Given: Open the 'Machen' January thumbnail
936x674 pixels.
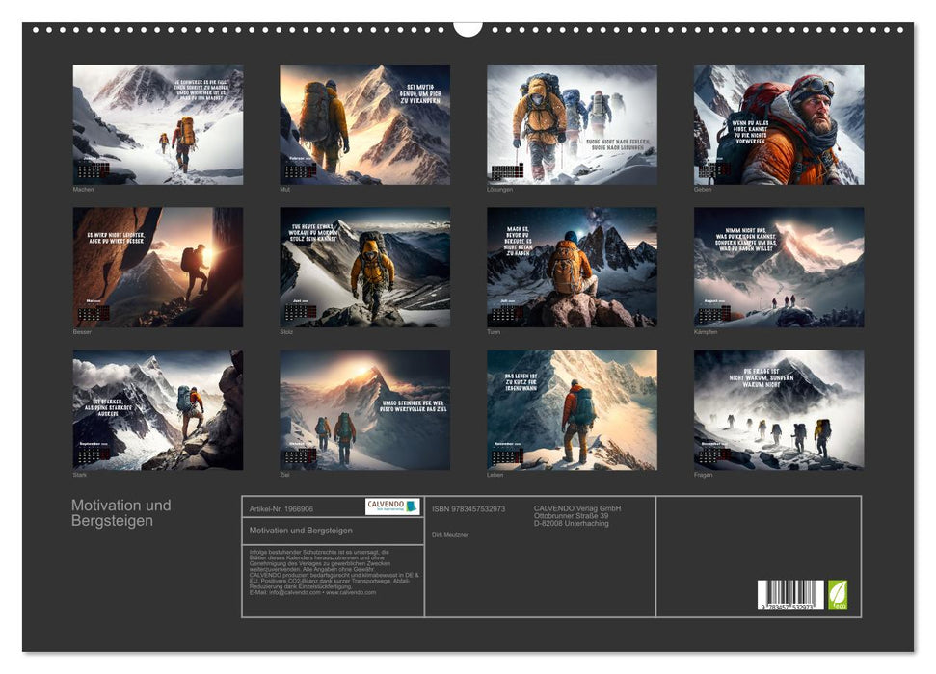Looking at the screenshot, I should 158,124.
